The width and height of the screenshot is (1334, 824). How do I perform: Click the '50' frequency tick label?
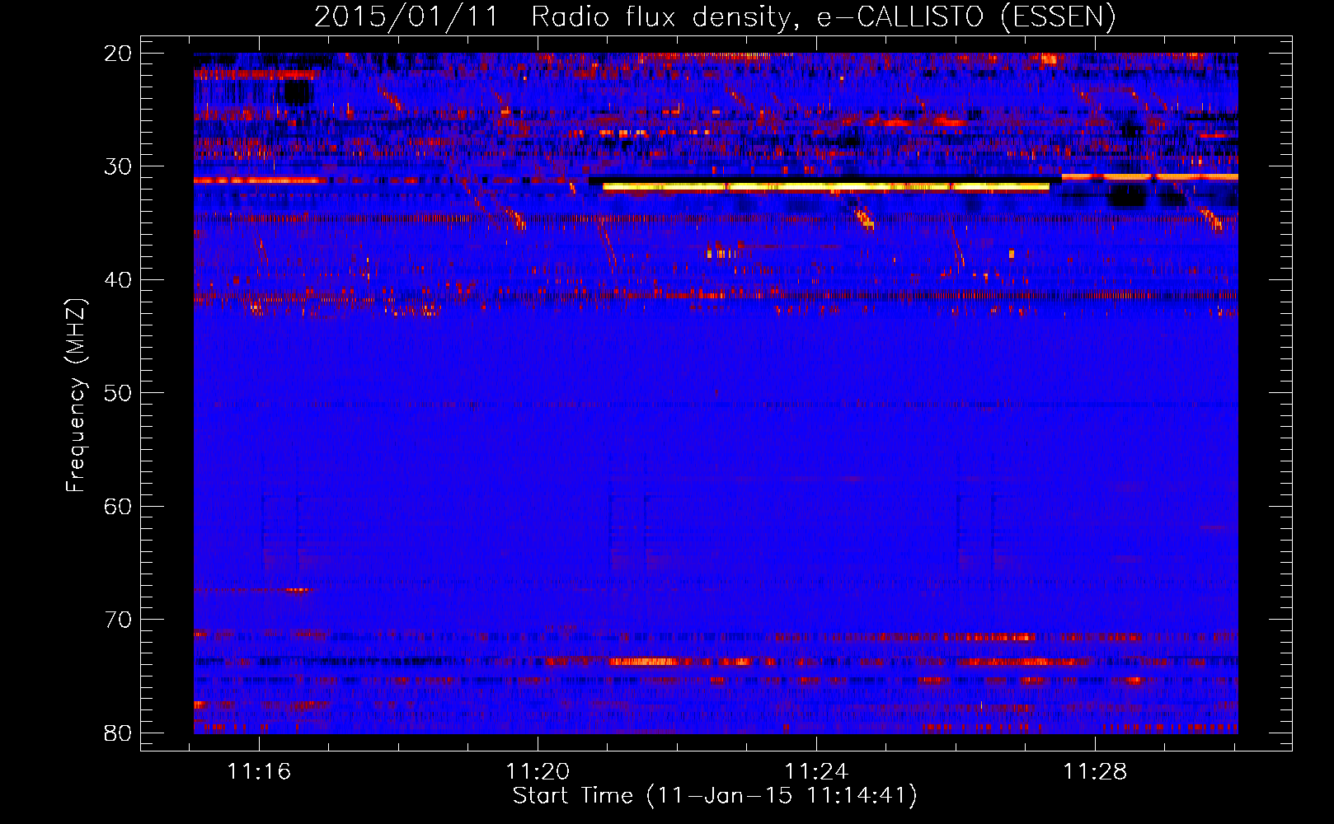click(x=118, y=393)
